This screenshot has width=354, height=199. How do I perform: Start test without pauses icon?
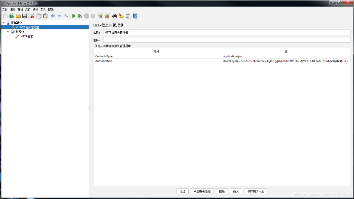80,16
